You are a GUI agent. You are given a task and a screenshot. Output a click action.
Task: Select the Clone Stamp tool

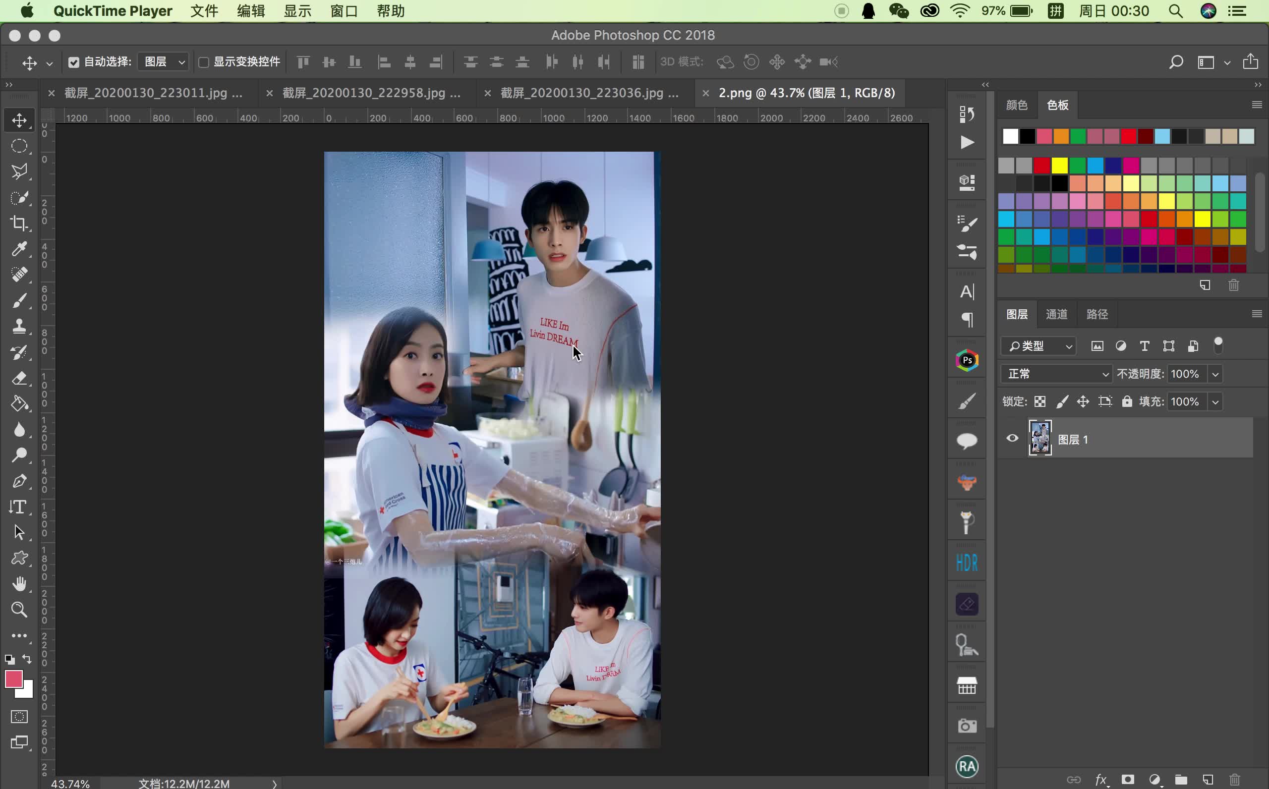19,327
